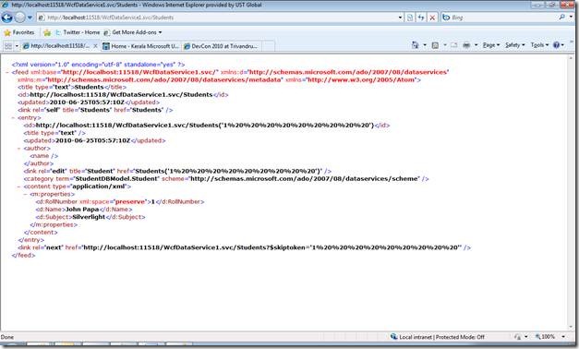Open the Tools menu
The width and height of the screenshot is (579, 349).
pos(539,45)
